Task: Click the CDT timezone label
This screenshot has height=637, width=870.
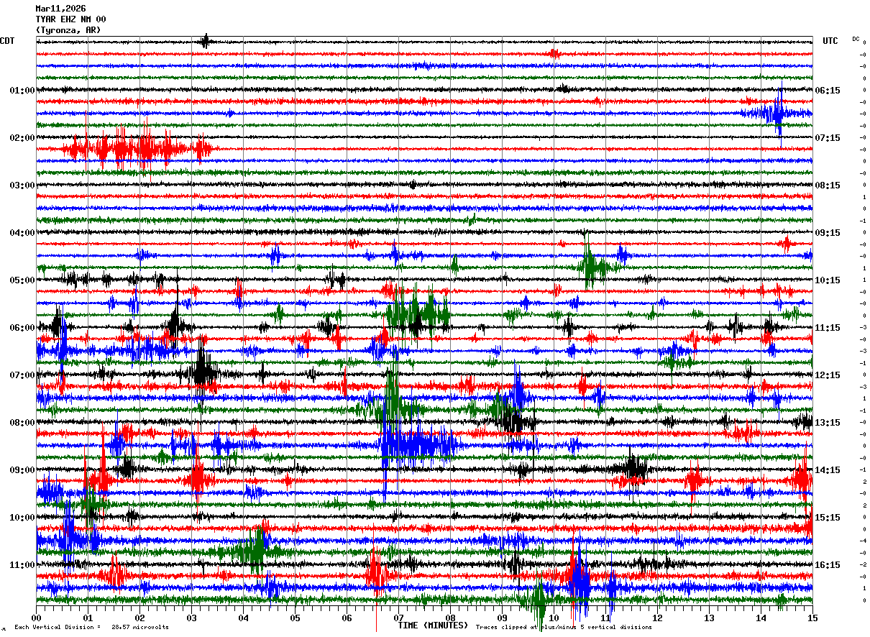Action: (x=8, y=41)
